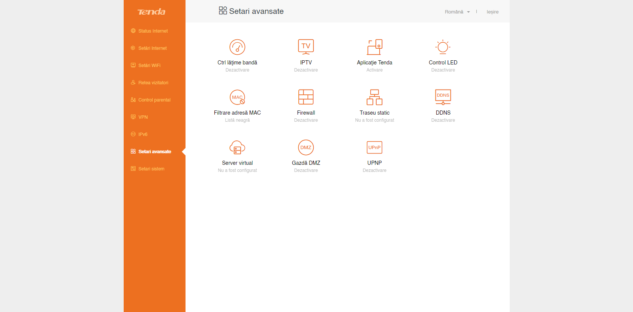Screen dimensions: 633x312
Task: Open the Ctrl lățime bandă speedometer icon
Action: (x=237, y=47)
